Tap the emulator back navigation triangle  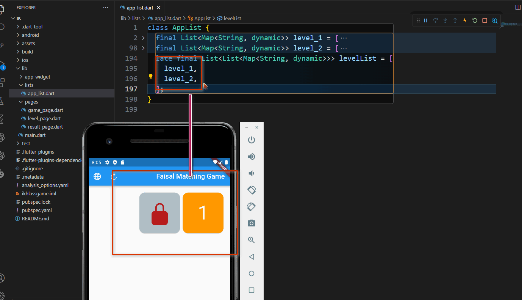251,256
